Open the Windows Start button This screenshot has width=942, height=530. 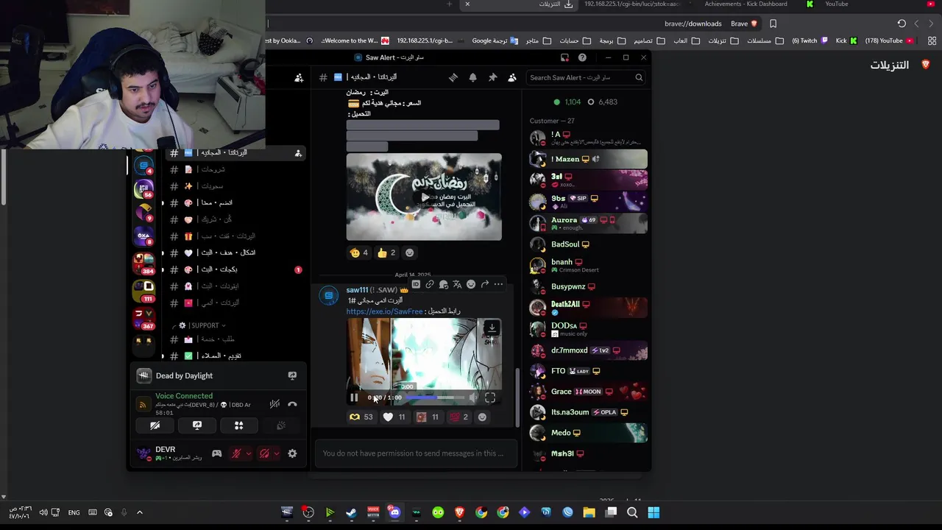pyautogui.click(x=654, y=512)
